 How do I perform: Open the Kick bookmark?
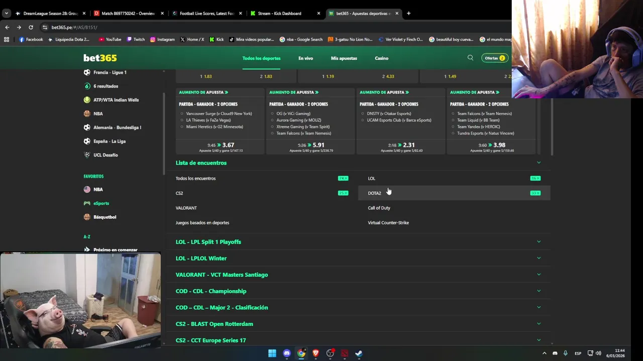(x=217, y=39)
